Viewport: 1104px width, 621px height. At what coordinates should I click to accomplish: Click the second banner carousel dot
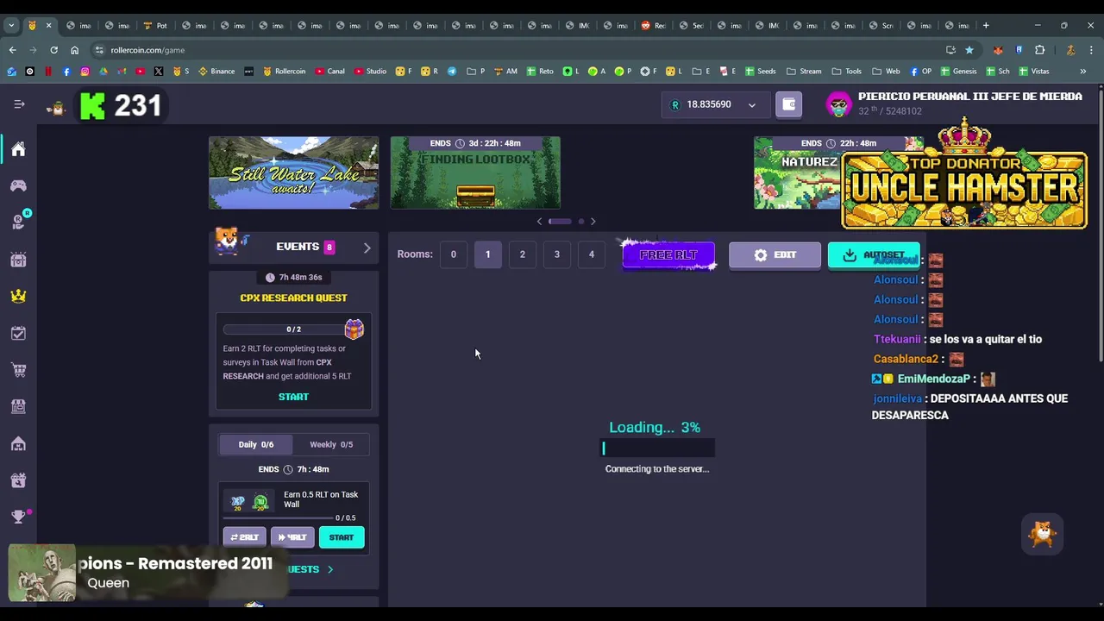point(580,222)
